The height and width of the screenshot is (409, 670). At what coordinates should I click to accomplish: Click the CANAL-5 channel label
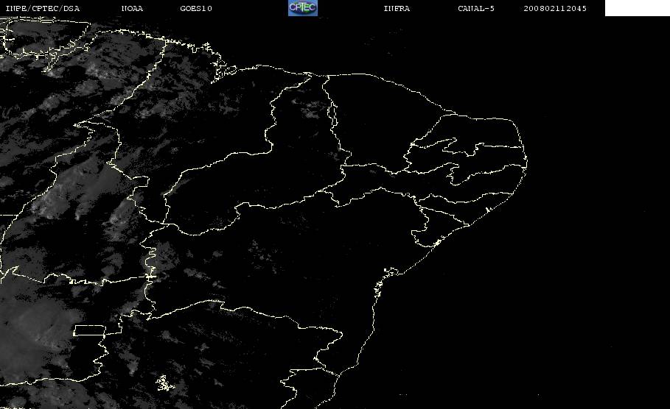pos(476,9)
